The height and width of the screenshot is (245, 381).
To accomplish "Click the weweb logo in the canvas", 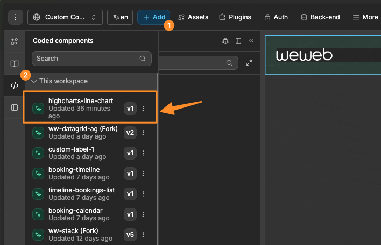I will pos(304,55).
